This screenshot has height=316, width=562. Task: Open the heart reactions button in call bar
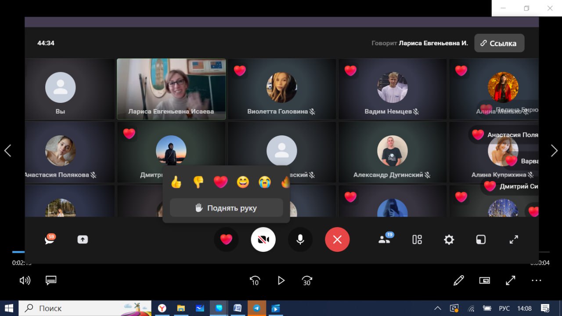pyautogui.click(x=226, y=240)
